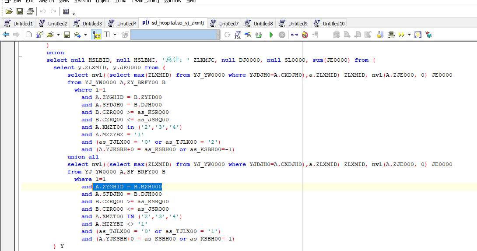Click the Back navigation blue arrow
This screenshot has height=251, width=477.
6,35
